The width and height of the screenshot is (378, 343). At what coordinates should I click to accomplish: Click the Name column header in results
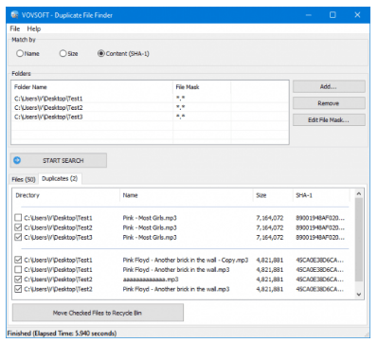tap(187, 195)
